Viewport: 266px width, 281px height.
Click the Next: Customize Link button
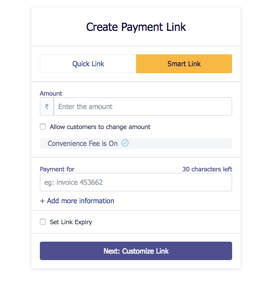click(136, 251)
